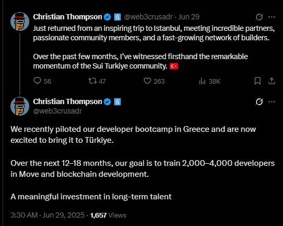Click the top profile avatar thumbnail
The width and height of the screenshot is (283, 226).
coord(20,21)
